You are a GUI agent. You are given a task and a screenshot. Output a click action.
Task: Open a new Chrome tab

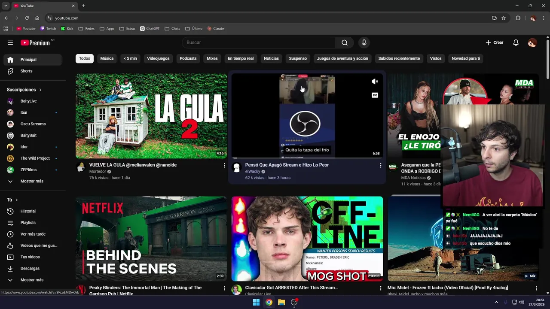click(83, 6)
